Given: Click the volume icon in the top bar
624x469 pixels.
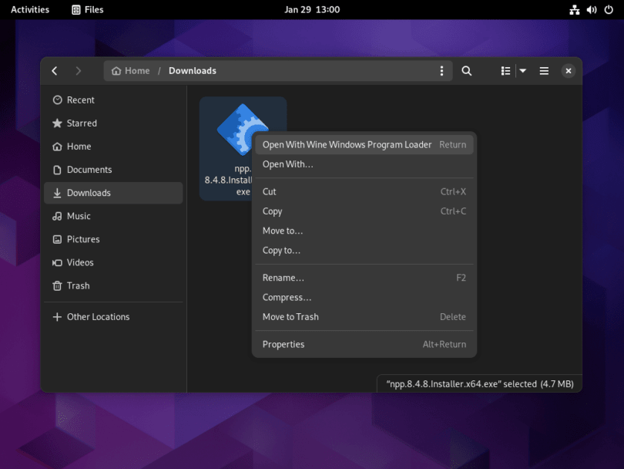Looking at the screenshot, I should coord(592,9).
